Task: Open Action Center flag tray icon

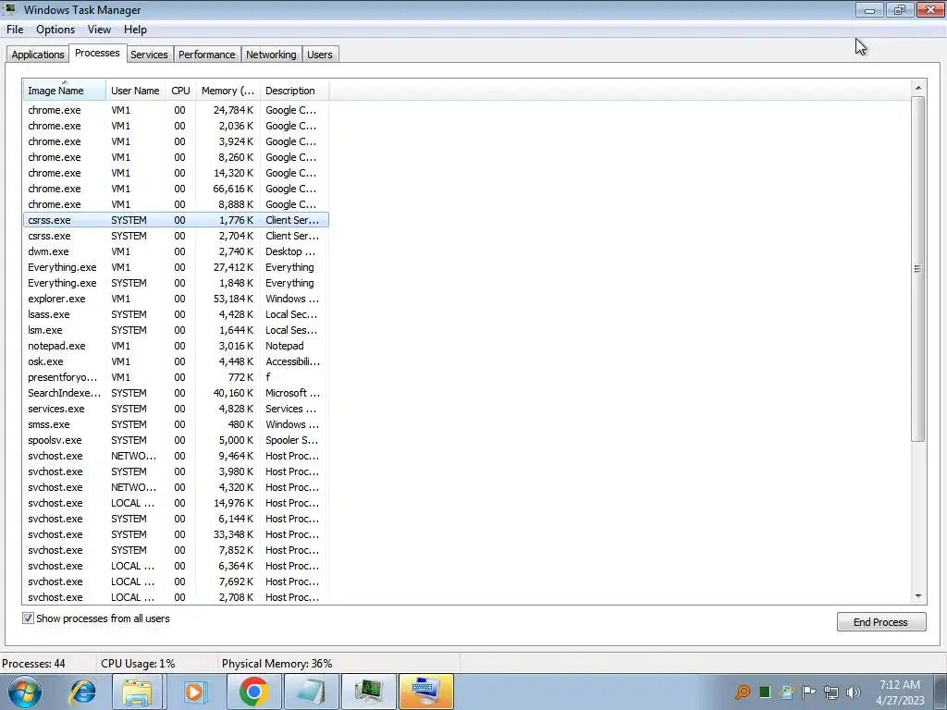Action: click(x=808, y=692)
